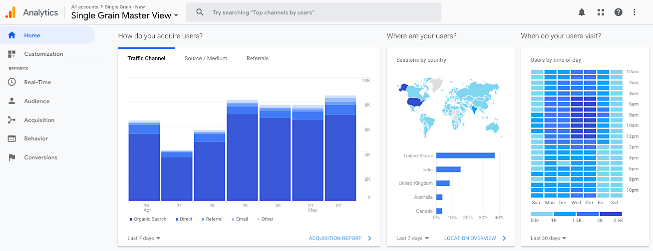Click the Google Analytics logo

(10, 12)
